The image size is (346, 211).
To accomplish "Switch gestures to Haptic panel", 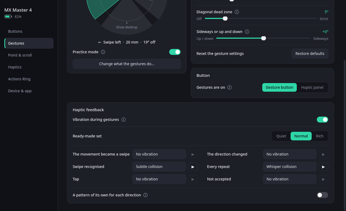I will click(312, 87).
